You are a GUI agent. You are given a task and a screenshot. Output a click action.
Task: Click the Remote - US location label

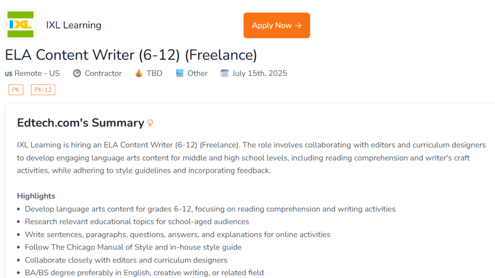coord(37,73)
